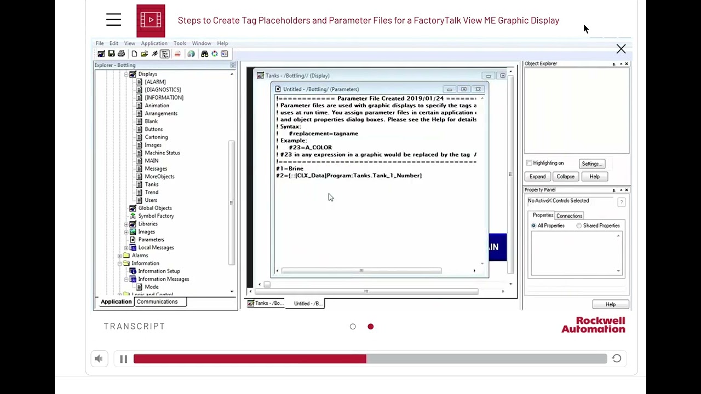Enable the Highlighting on checkbox
Viewport: 701px width, 394px height.
[529, 163]
